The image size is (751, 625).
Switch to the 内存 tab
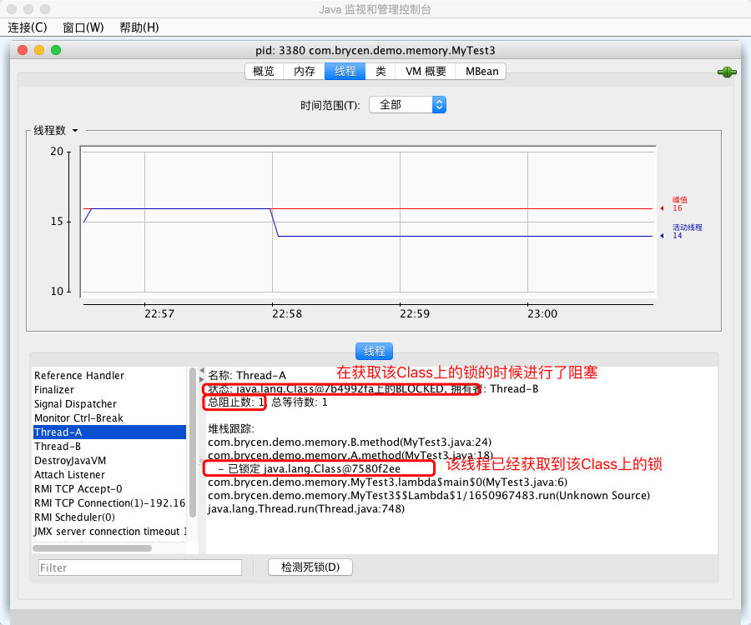(x=304, y=72)
